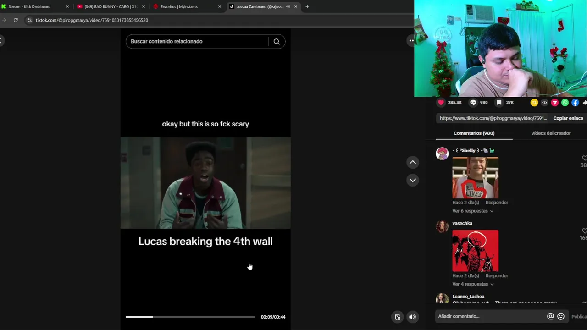Open more share options arrow
The width and height of the screenshot is (587, 330).
point(585,103)
